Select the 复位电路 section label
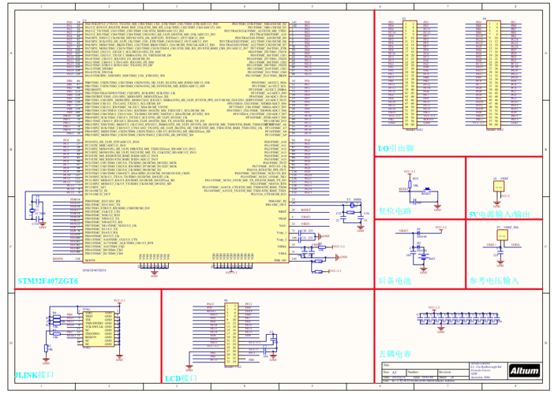Image resolution: width=558 pixels, height=394 pixels. pos(395,211)
